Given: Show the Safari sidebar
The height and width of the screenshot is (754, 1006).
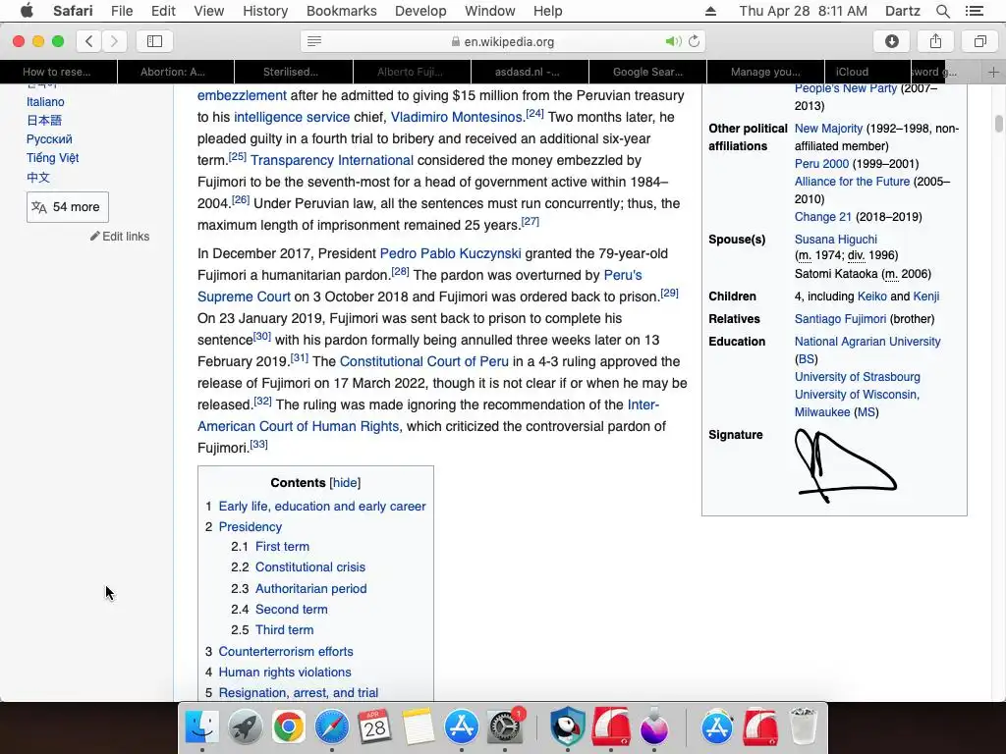Looking at the screenshot, I should tap(154, 41).
